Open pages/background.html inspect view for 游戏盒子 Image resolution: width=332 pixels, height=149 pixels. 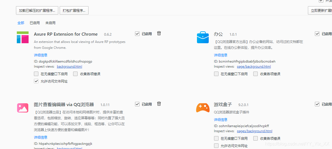pos(254,131)
